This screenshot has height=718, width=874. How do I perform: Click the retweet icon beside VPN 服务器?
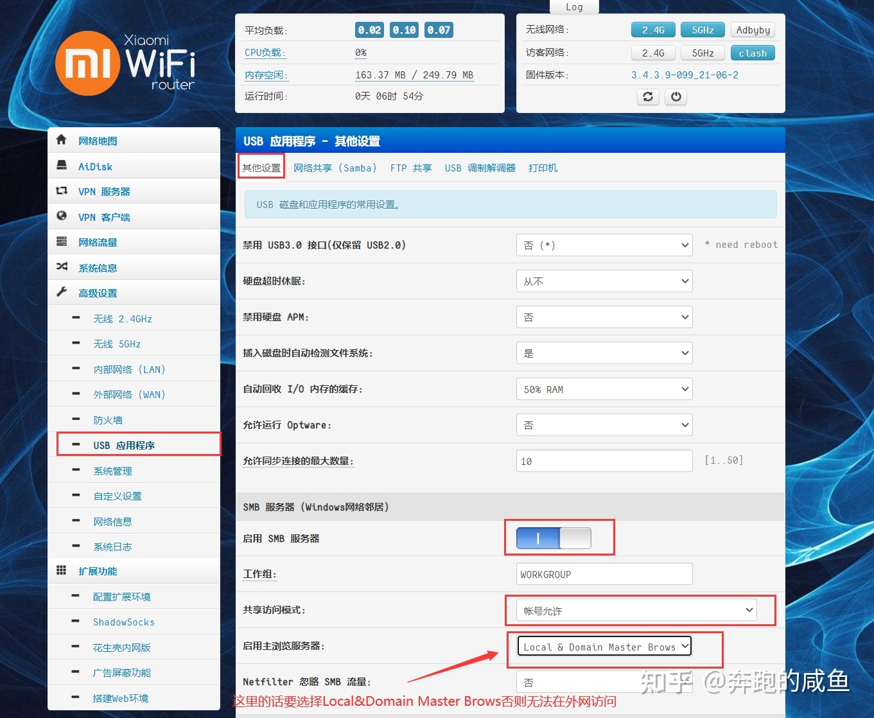62,191
